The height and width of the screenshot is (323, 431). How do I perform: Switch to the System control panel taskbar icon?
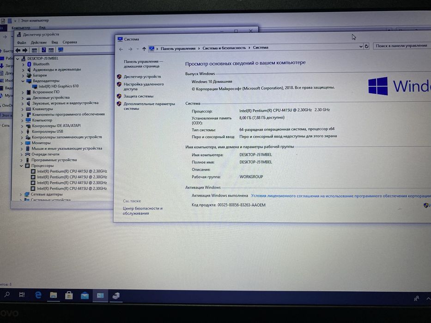[100, 296]
